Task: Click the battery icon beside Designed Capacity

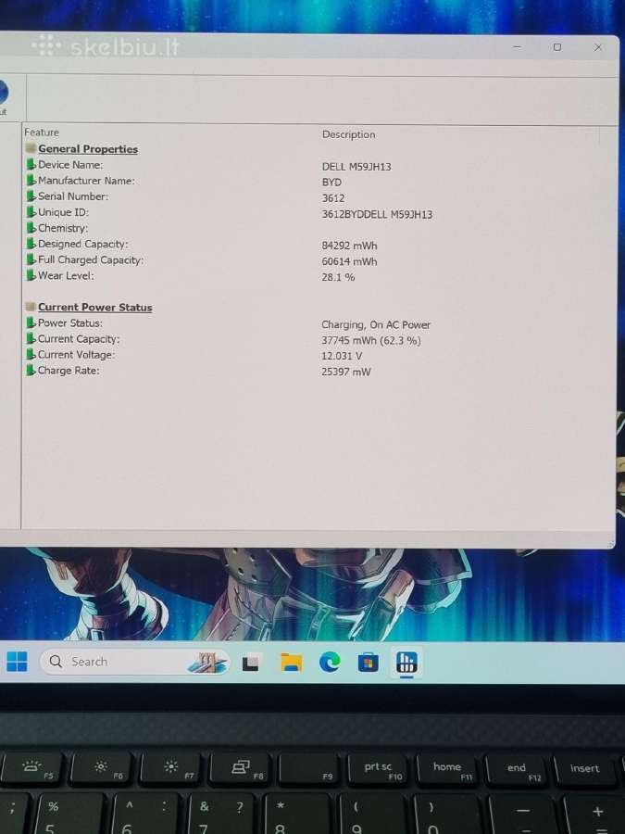Action: pos(31,244)
